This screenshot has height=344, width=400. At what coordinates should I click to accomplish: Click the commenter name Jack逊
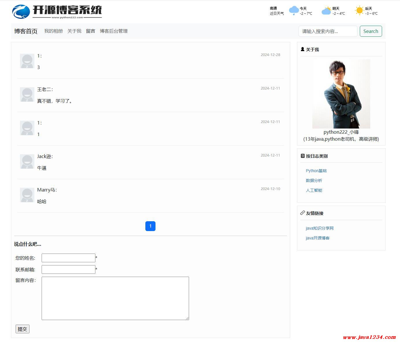[x=44, y=156]
